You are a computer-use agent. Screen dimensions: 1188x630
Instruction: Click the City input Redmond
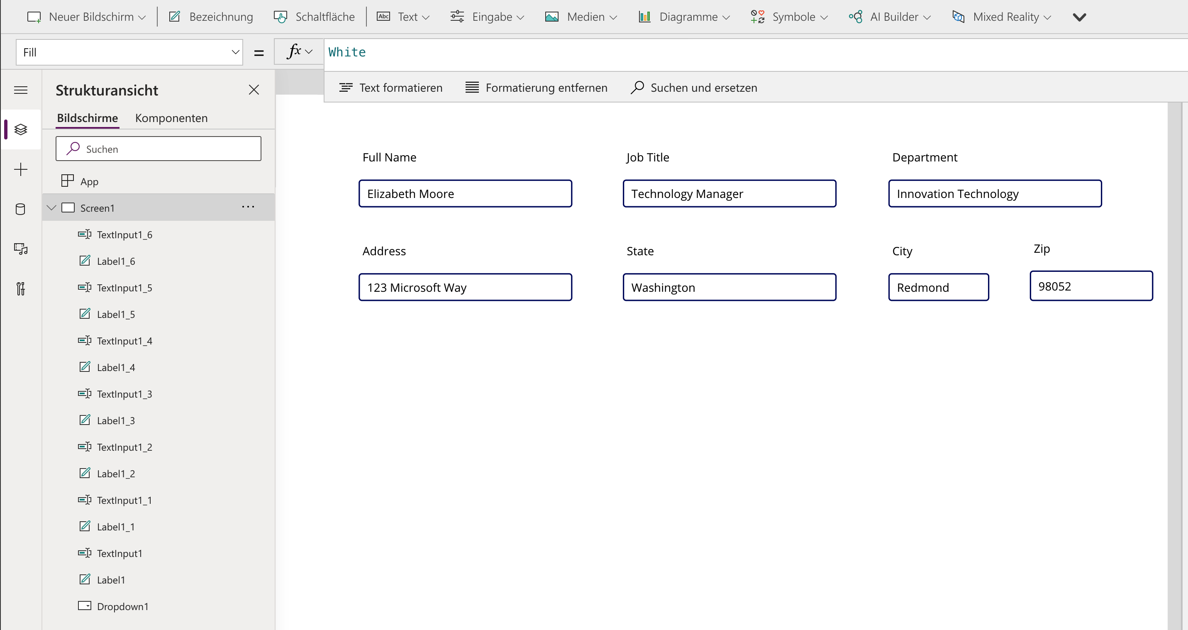[939, 287]
